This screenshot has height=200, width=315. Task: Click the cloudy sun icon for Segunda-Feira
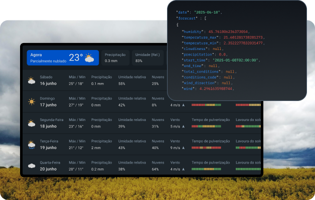[32, 123]
